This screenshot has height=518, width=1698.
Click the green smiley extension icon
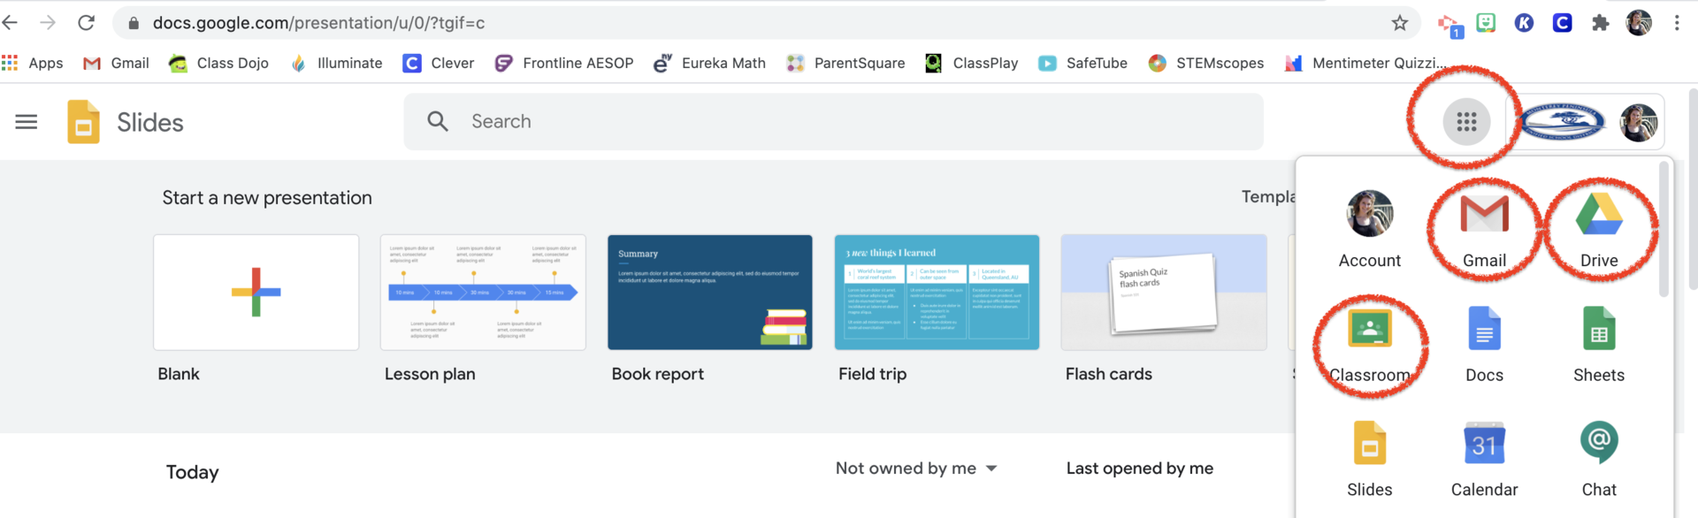[x=1486, y=23]
